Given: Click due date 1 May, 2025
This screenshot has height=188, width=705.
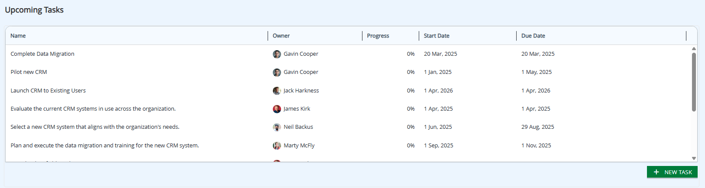Looking at the screenshot, I should point(537,72).
